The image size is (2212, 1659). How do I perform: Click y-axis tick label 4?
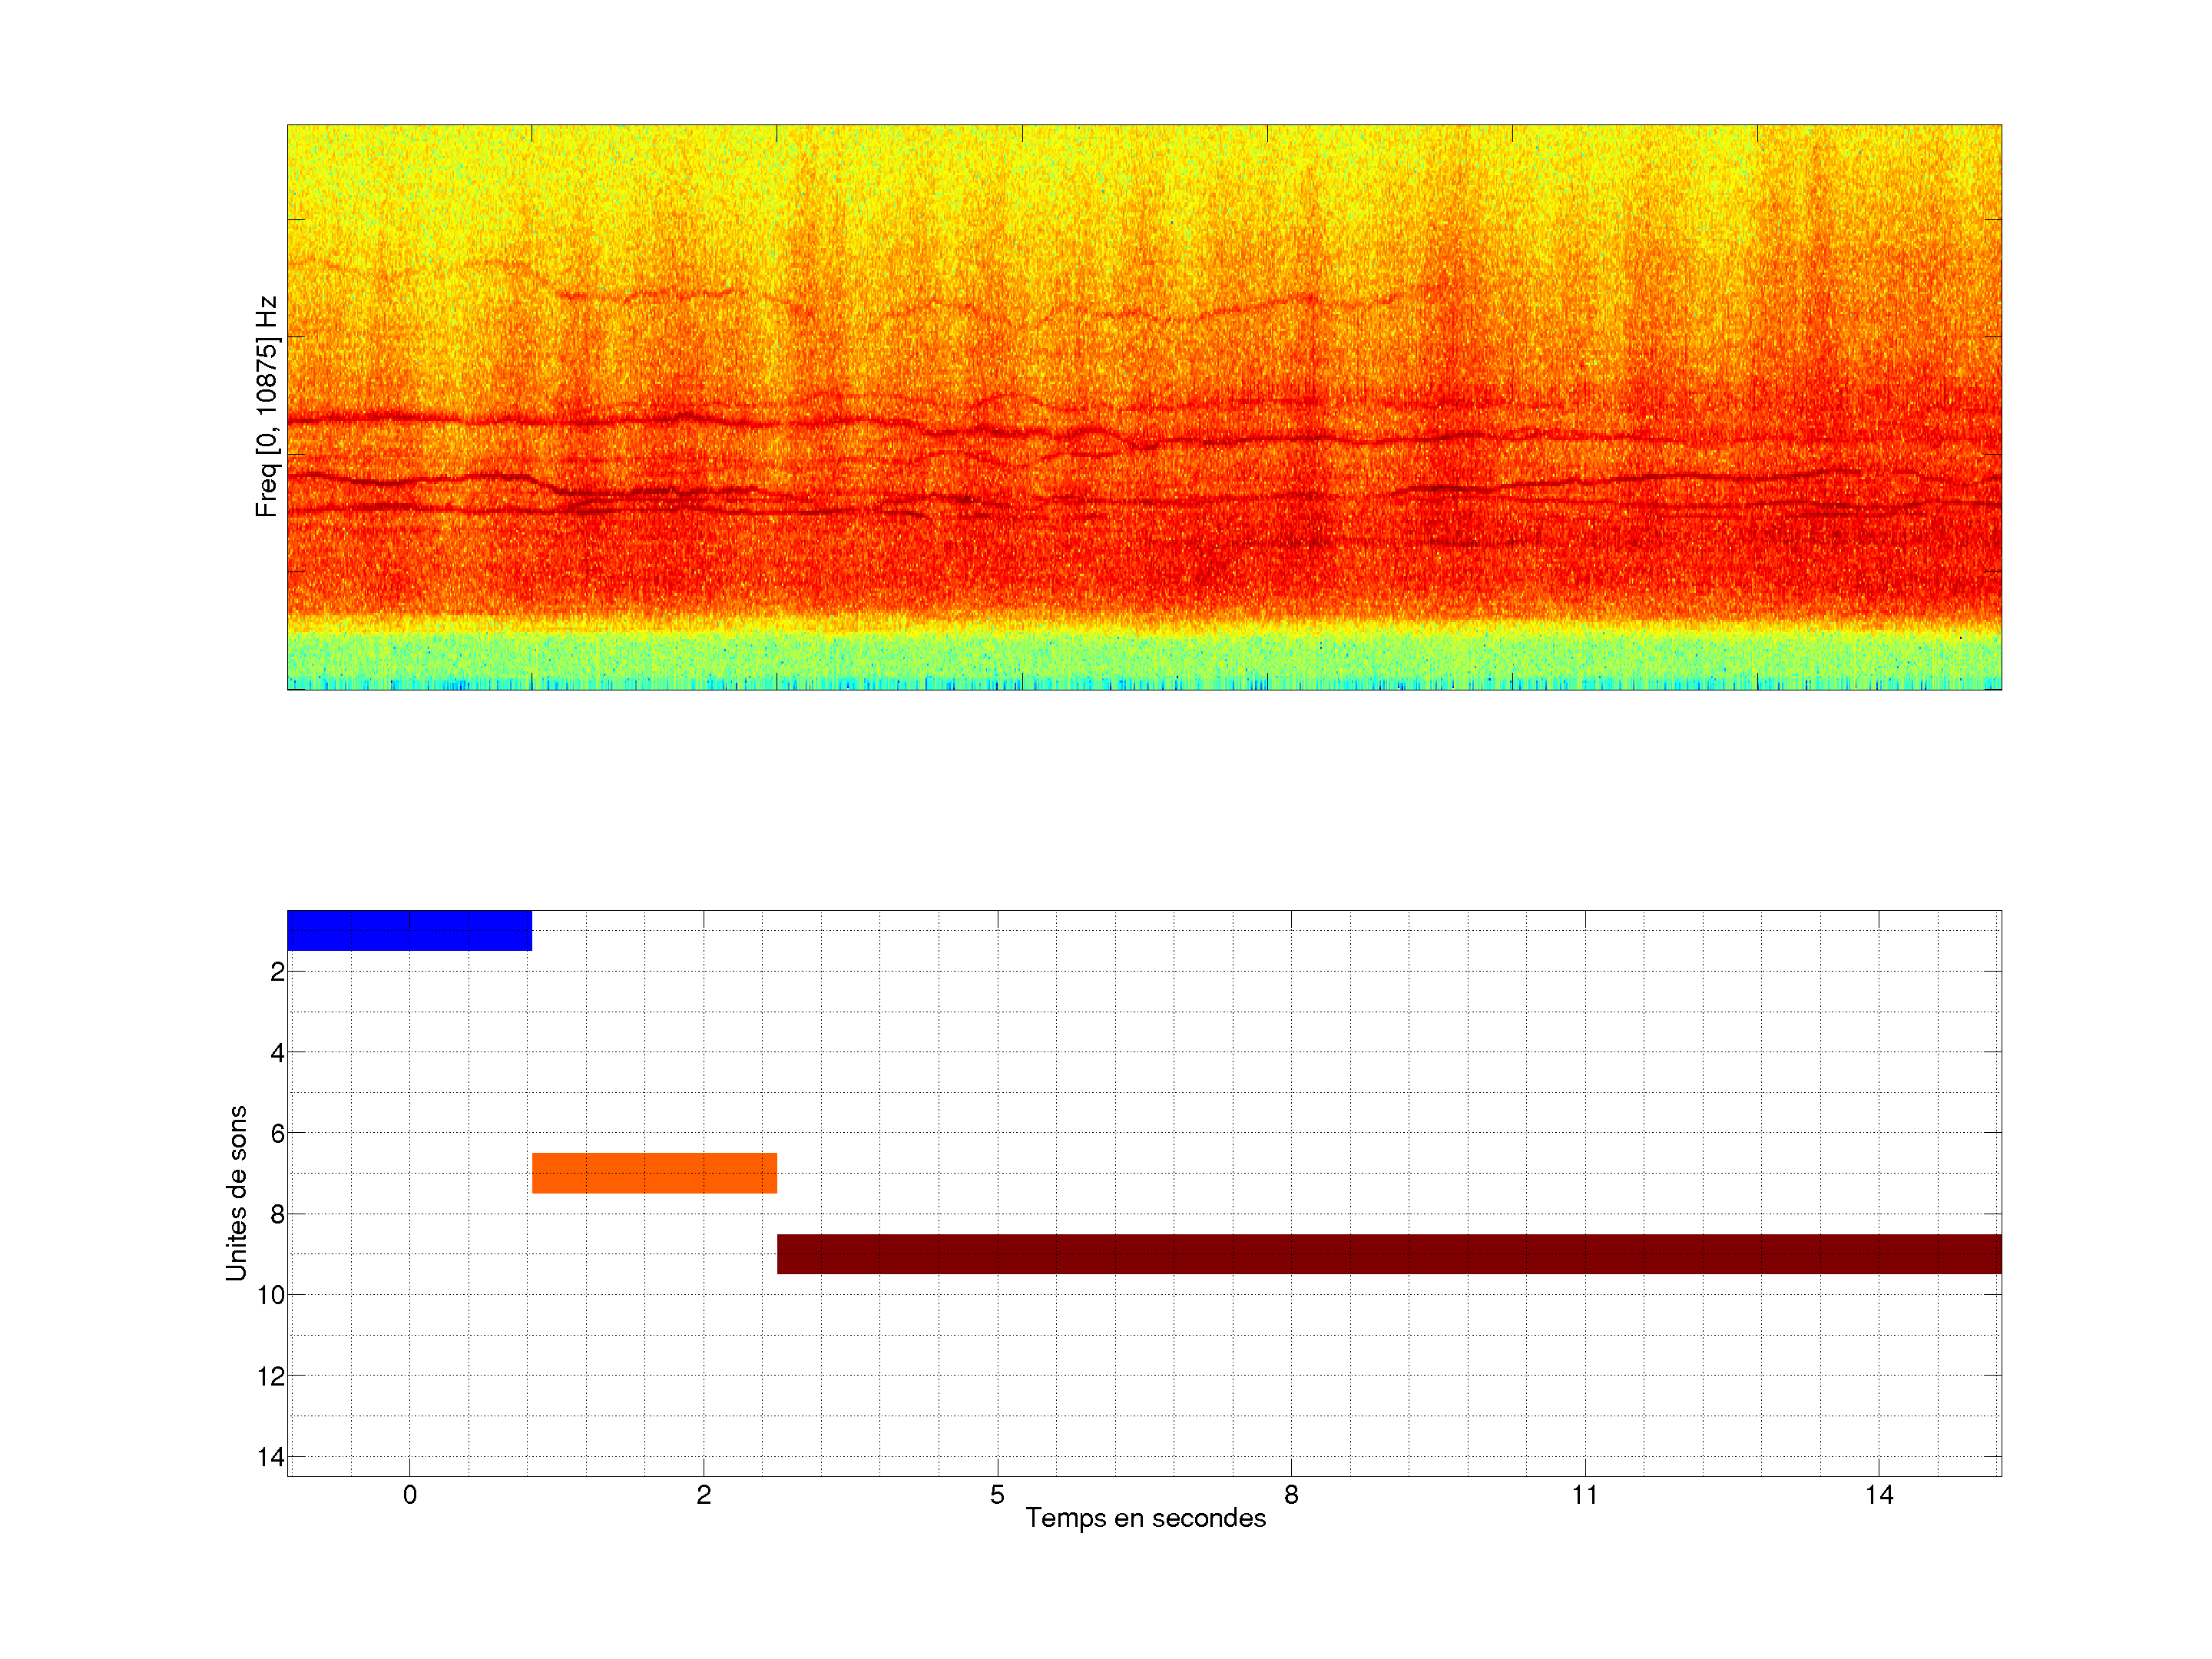[x=277, y=1053]
